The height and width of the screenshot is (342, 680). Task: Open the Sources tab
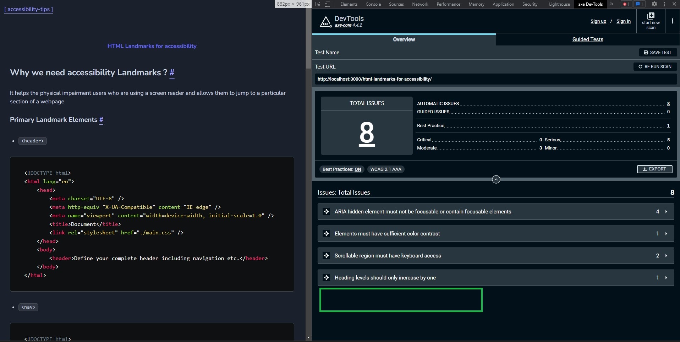pyautogui.click(x=396, y=4)
